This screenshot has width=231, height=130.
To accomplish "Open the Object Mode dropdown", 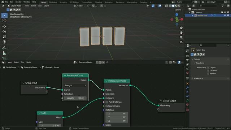I will click(15, 6).
